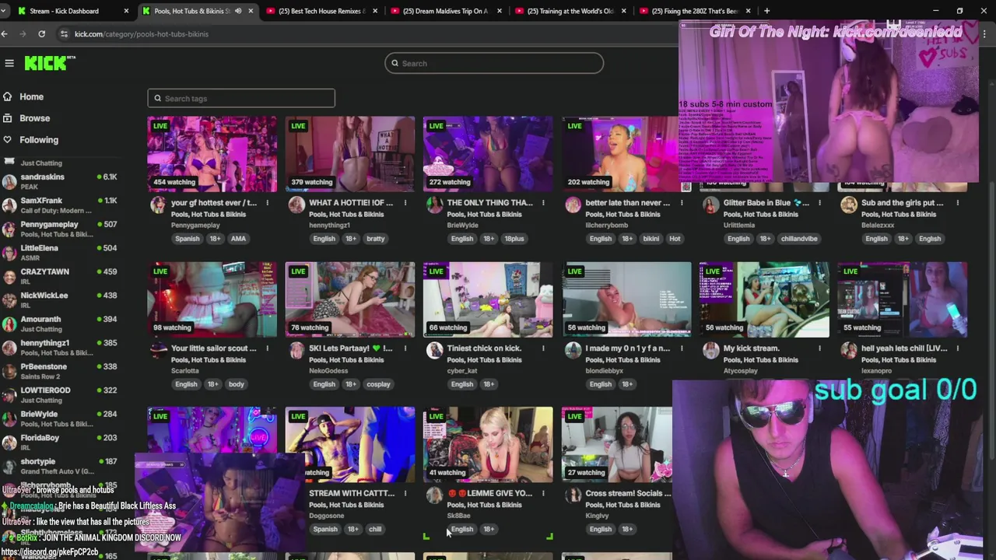Open options menu for 'THE ONLY THING THA...' stream

click(x=543, y=203)
